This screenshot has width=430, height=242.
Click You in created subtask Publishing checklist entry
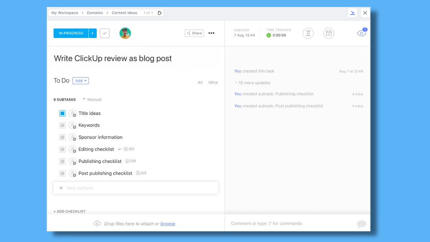click(238, 94)
